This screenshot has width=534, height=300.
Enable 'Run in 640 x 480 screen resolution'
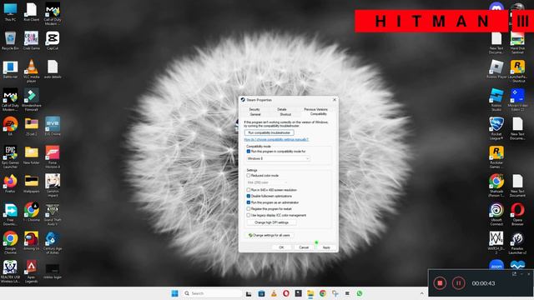pos(249,190)
